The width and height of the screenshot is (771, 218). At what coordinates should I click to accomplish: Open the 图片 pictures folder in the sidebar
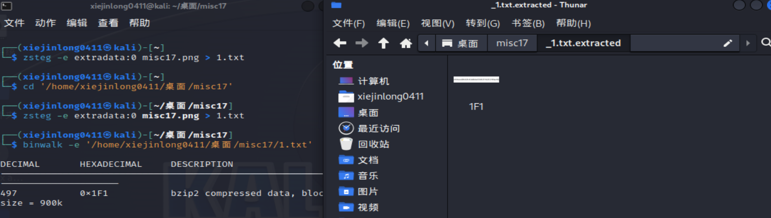pos(367,191)
